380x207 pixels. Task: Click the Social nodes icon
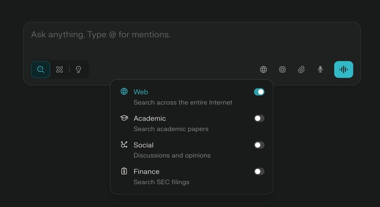(124, 145)
